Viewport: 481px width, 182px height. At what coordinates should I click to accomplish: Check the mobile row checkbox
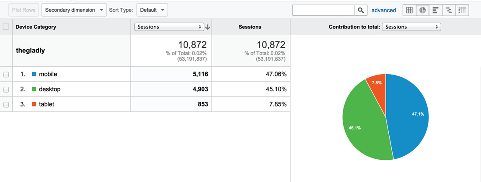(6, 75)
